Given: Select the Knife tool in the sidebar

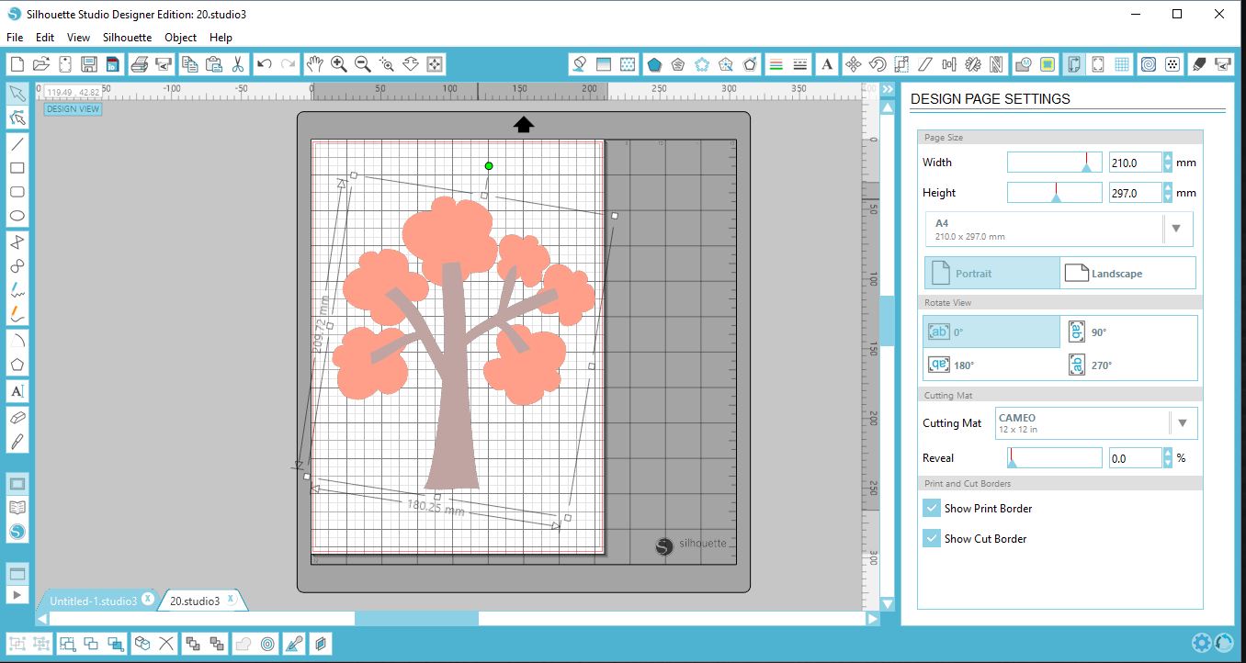Looking at the screenshot, I should pos(17,442).
